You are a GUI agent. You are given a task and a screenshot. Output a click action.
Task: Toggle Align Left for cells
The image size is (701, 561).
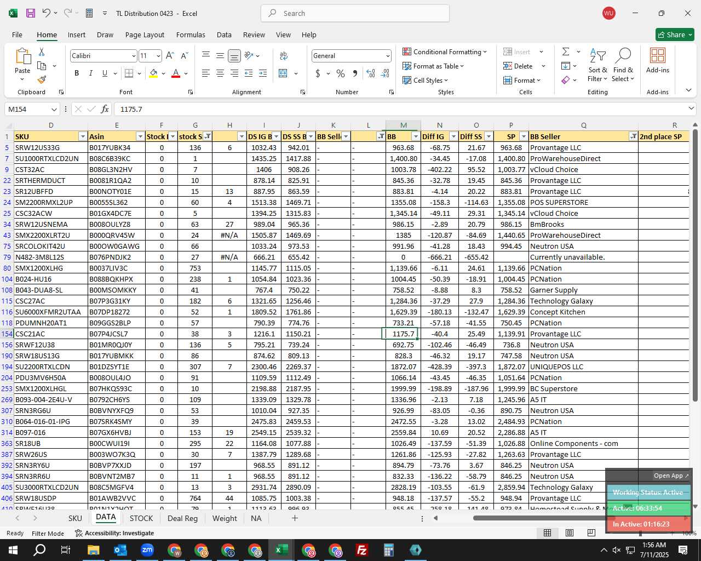205,73
